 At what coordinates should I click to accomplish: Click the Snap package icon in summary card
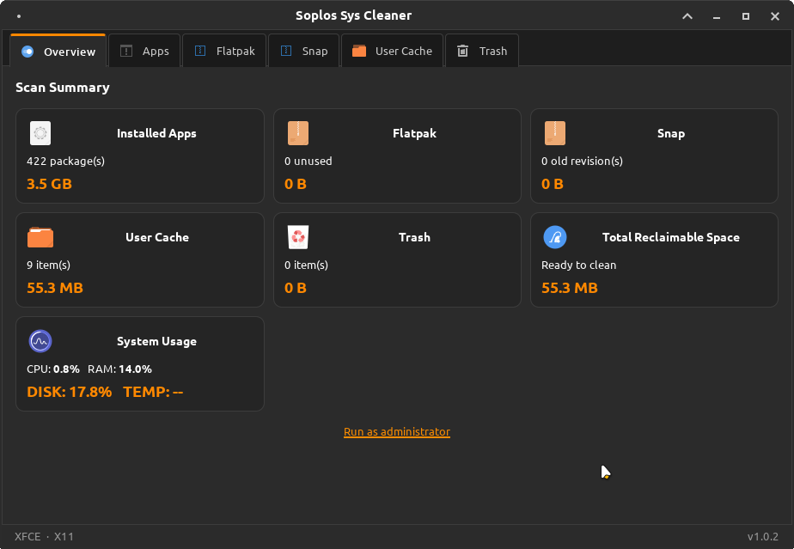[x=554, y=133]
